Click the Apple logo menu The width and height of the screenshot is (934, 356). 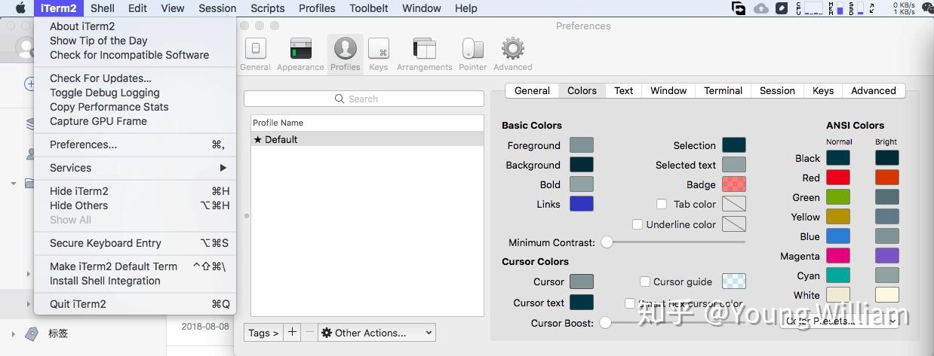(x=20, y=8)
